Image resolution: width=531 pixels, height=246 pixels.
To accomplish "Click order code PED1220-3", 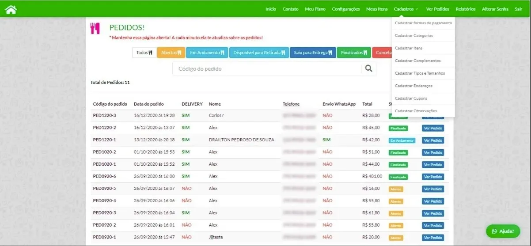I will (105, 116).
